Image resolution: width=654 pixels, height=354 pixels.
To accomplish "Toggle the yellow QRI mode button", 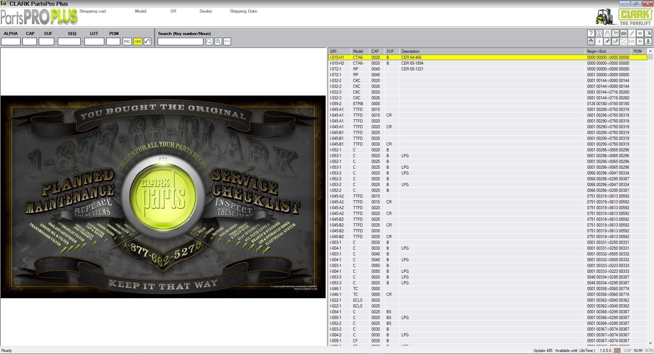I will click(138, 41).
